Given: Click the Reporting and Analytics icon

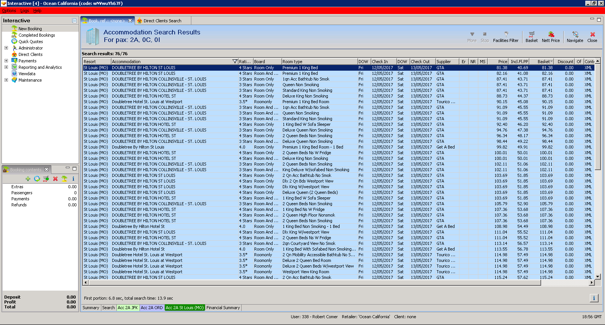Looking at the screenshot, I should click(14, 67).
